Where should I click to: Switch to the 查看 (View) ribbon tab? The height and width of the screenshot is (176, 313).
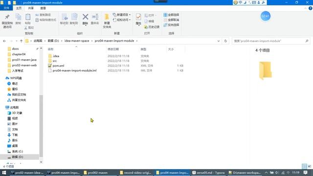pos(43,8)
